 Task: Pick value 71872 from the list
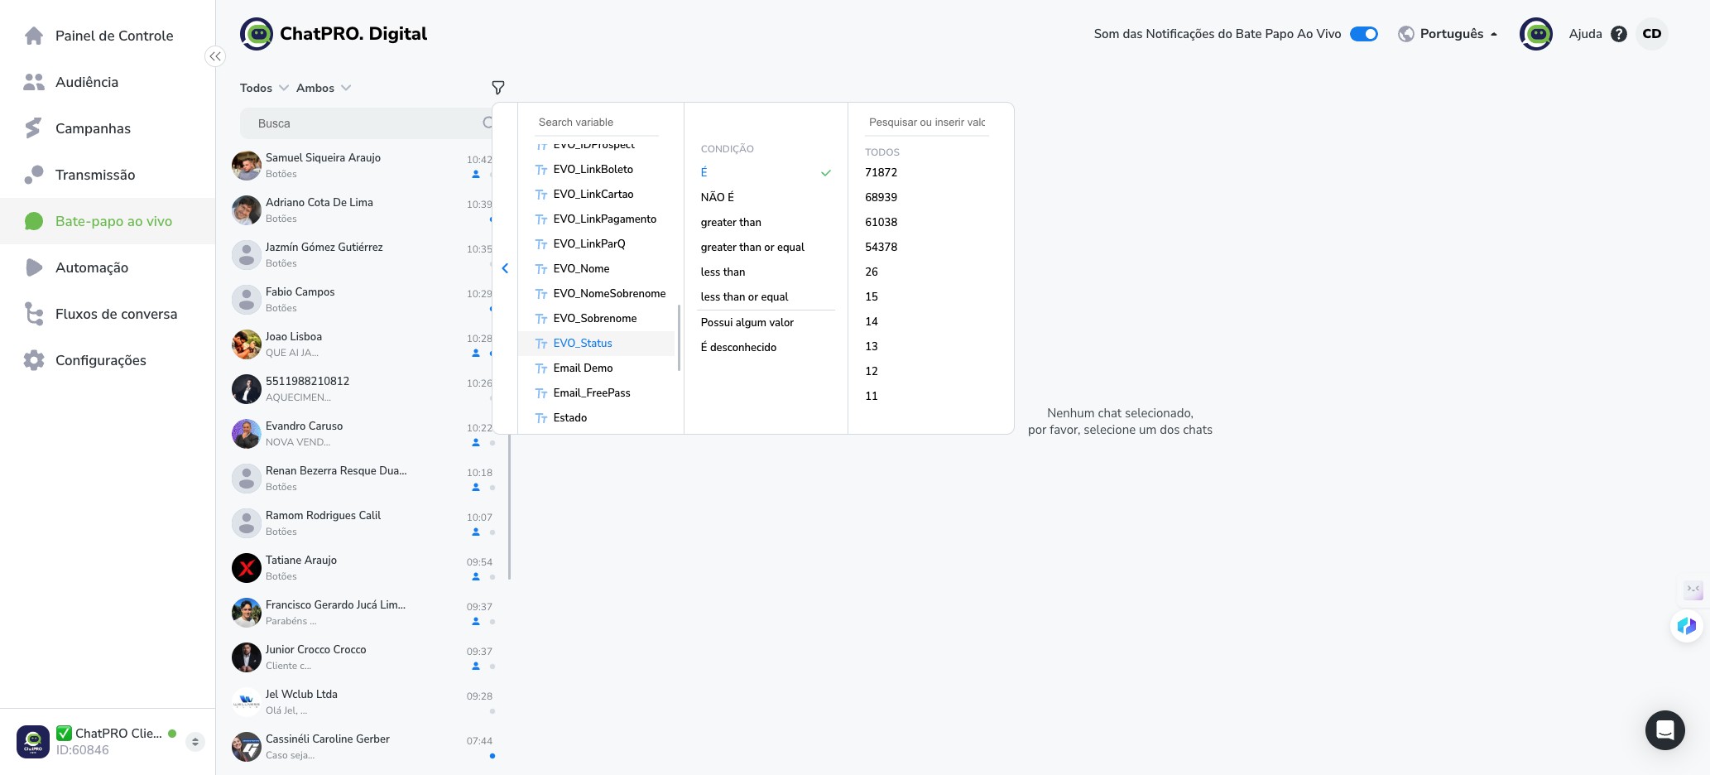point(881,172)
